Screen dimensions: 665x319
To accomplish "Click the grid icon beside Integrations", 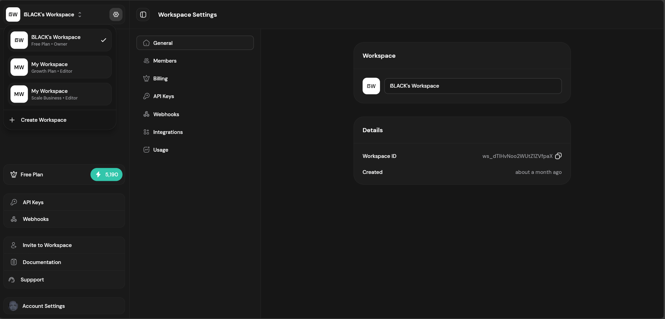I will [x=147, y=132].
